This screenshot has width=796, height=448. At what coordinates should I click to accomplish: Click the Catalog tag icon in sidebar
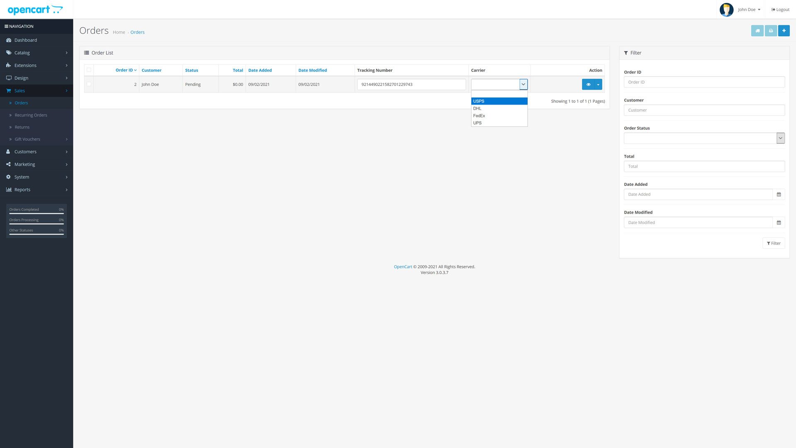[x=9, y=53]
